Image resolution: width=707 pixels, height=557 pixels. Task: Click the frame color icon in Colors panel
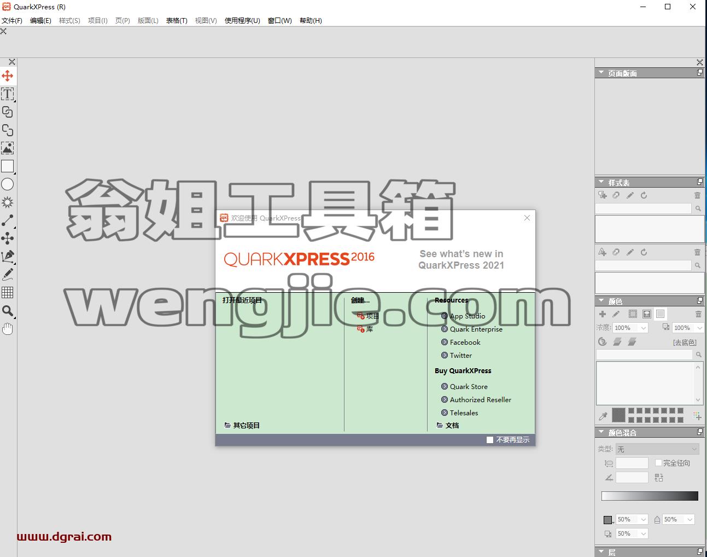pyautogui.click(x=633, y=314)
